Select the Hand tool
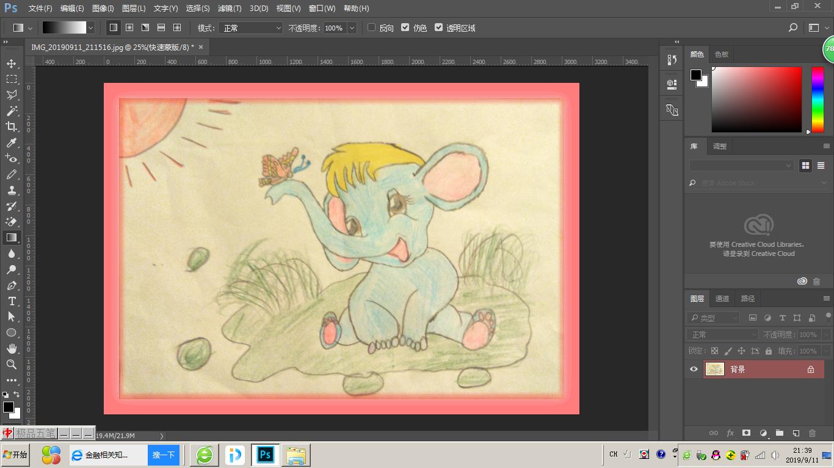 point(11,349)
